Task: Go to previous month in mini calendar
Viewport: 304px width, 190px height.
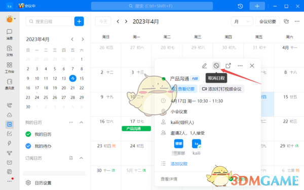Action: 72,40
